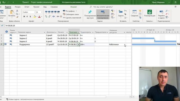Open the Font group dialog launcher
This screenshot has height=101, width=180.
[x=42, y=21]
